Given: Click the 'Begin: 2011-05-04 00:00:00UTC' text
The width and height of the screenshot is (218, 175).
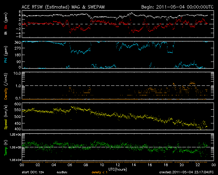Looking at the screenshot, I should click(177, 7).
